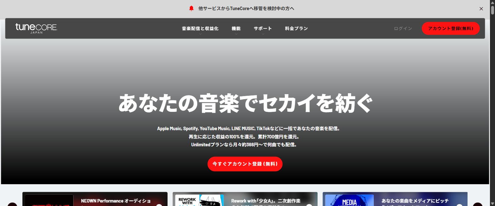
Task: Expand chevron under サポート
Action: click(263, 34)
